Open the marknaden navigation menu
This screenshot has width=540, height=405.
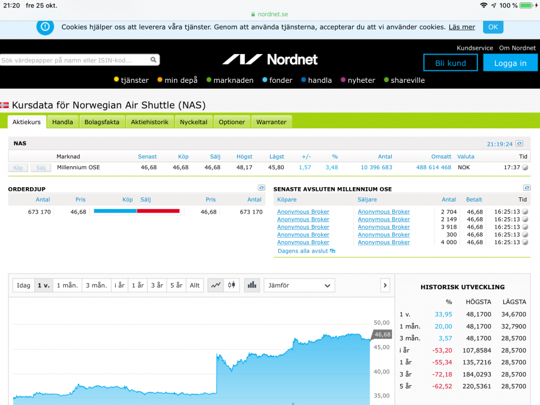click(x=230, y=80)
